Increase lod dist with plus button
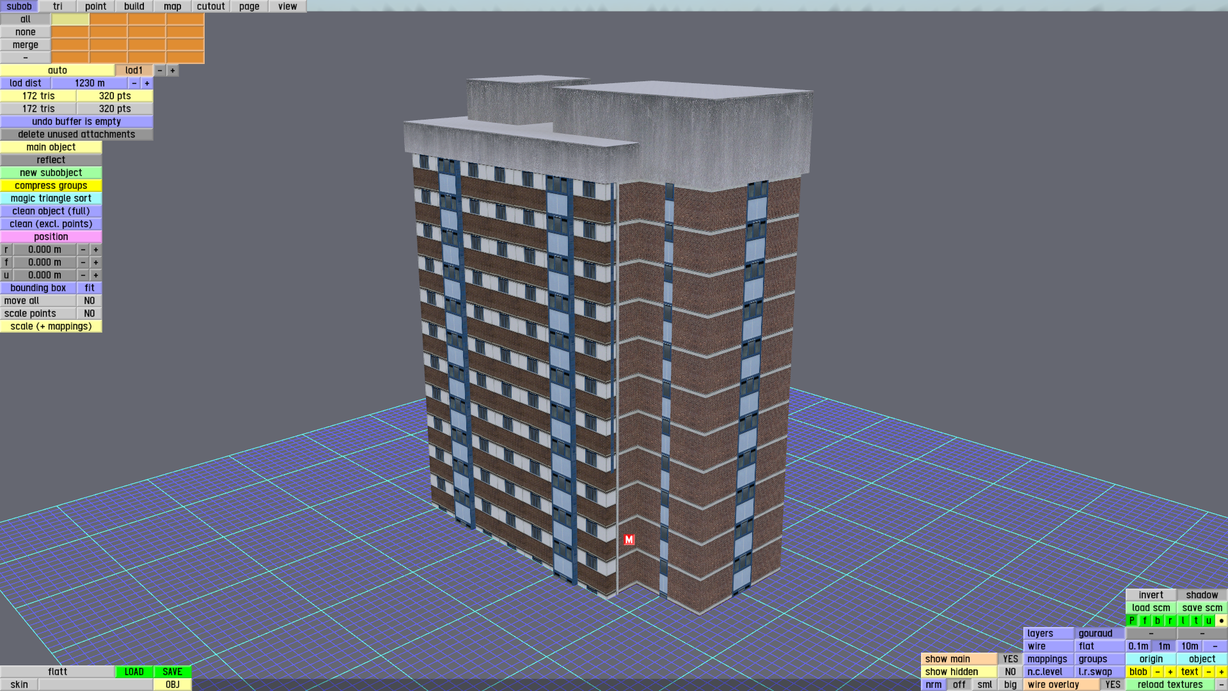 click(x=146, y=83)
